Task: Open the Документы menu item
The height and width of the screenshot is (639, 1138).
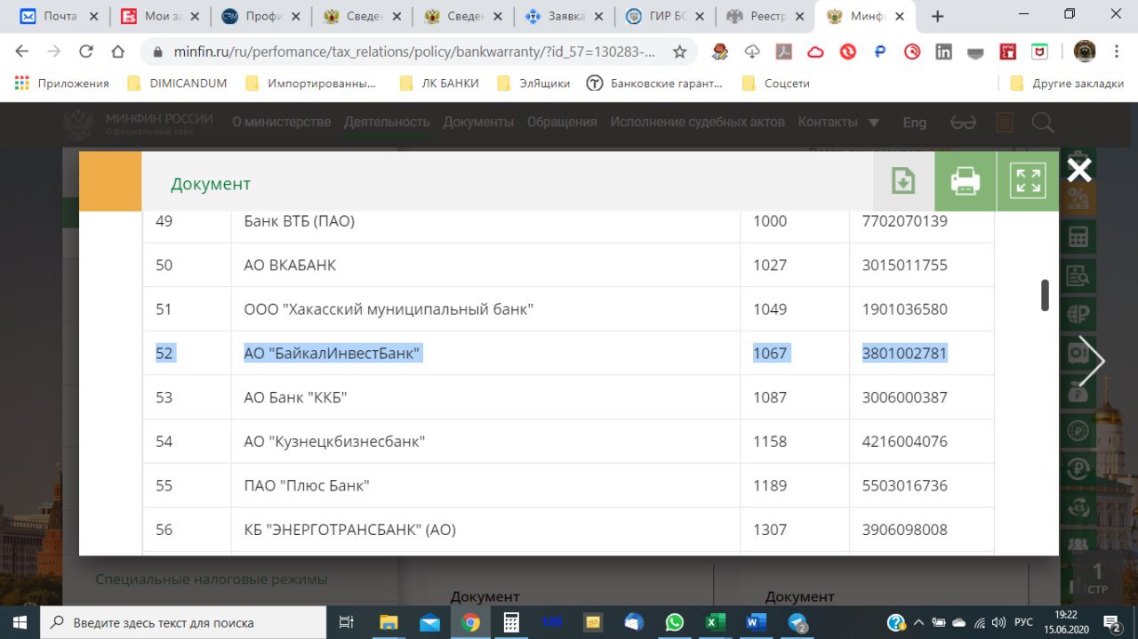Action: [x=478, y=123]
